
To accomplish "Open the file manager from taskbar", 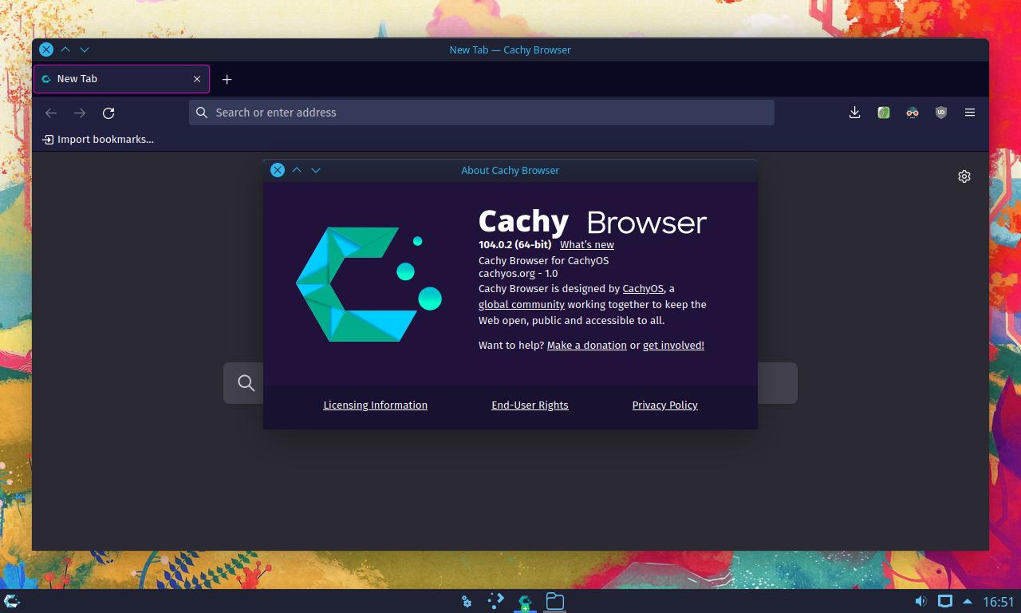I will point(554,601).
